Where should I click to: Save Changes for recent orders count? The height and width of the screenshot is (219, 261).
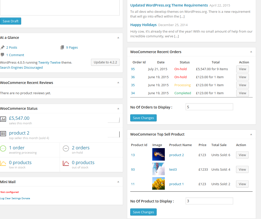[143, 118]
